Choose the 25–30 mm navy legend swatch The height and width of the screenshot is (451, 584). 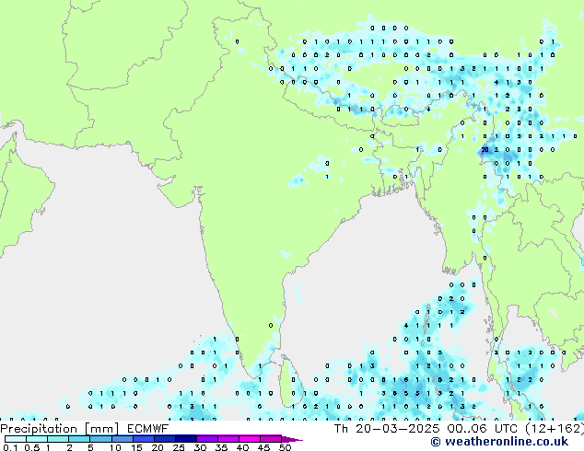185,439
